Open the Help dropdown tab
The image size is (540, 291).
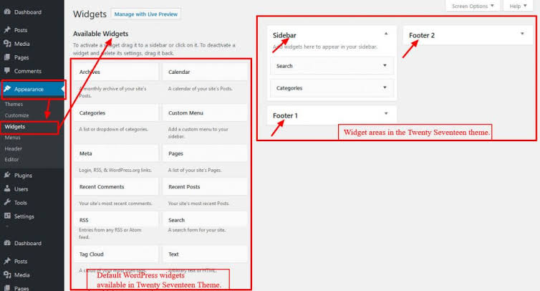(x=517, y=6)
